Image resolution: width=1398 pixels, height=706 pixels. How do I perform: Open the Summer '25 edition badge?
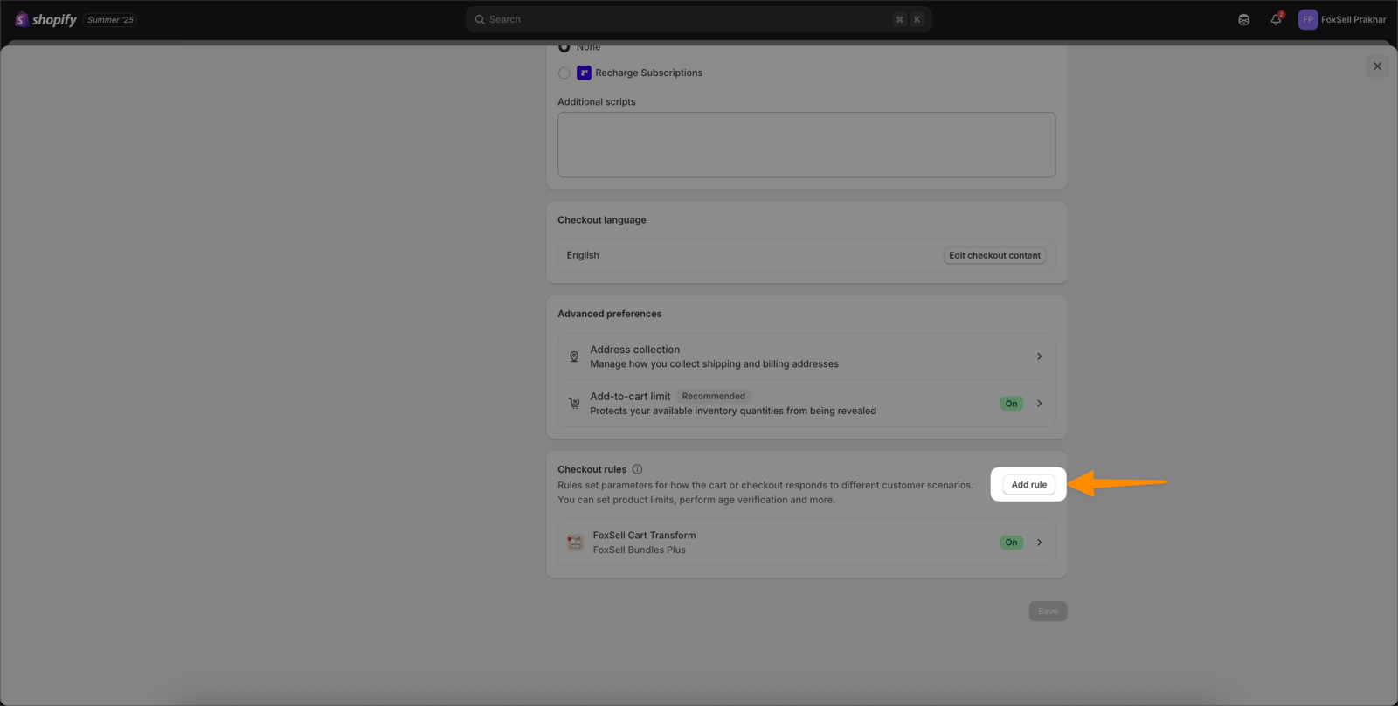coord(110,19)
